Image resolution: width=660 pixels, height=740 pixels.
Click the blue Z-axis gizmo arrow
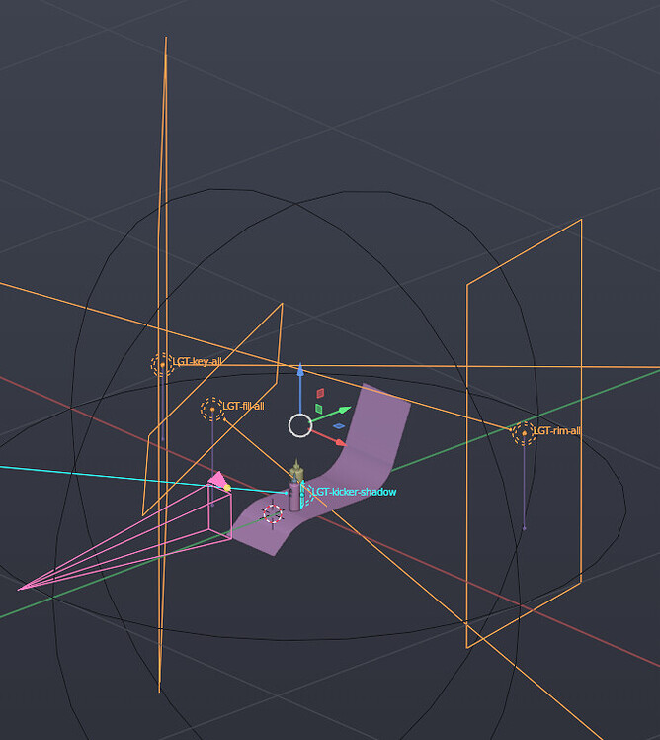[299, 369]
